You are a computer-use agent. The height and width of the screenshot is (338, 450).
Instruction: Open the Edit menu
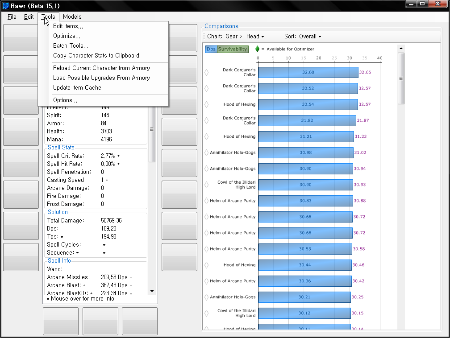click(x=29, y=16)
